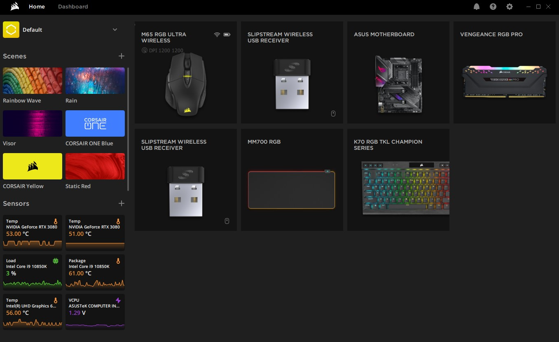This screenshot has height=342, width=559.
Task: Click the VCPU voltage lightning icon
Action: coord(118,300)
